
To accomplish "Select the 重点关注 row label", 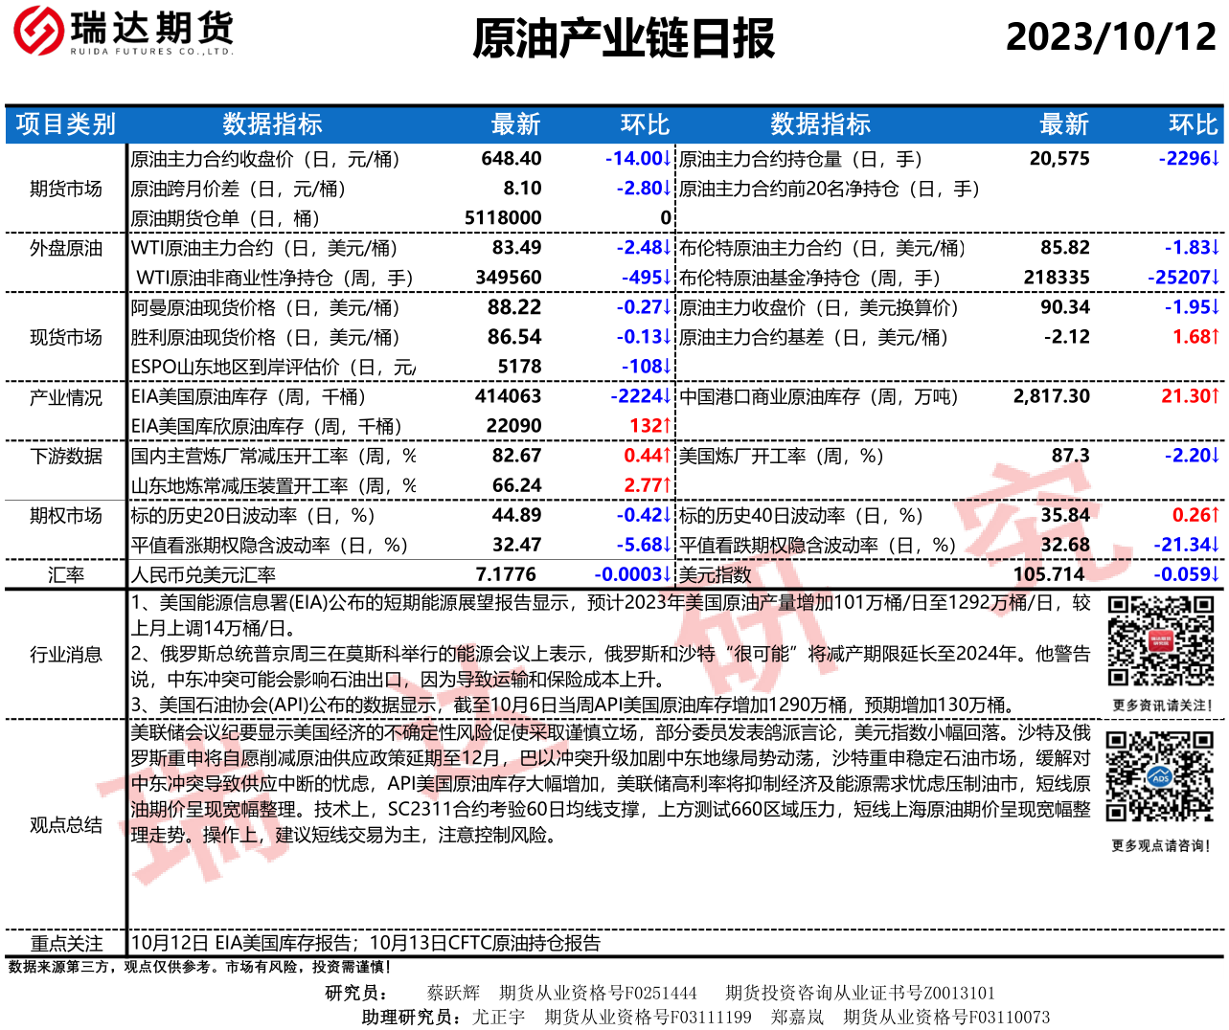I will click(x=65, y=943).
